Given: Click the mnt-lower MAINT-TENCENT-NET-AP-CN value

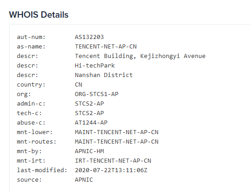Looking at the screenshot, I should click(117, 132).
